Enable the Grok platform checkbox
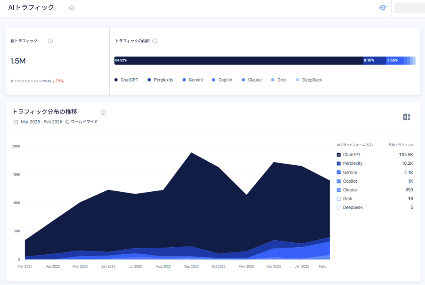This screenshot has height=285, width=425. pyautogui.click(x=339, y=199)
